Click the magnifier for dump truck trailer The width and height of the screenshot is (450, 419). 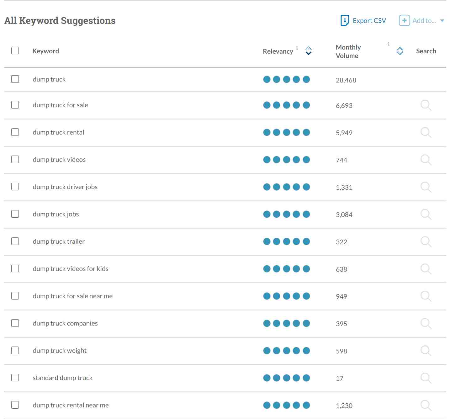click(x=426, y=242)
